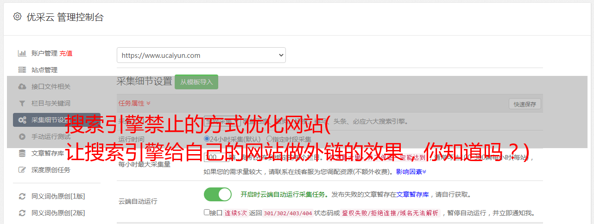
Task: Click the database icon beside 文章暂存库
Action: pyautogui.click(x=22, y=153)
